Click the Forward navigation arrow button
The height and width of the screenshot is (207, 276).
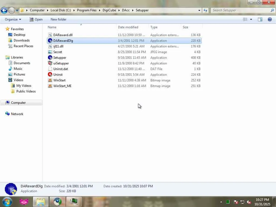12,11
